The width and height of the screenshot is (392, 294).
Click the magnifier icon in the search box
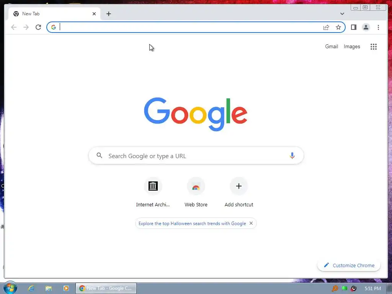click(99, 155)
